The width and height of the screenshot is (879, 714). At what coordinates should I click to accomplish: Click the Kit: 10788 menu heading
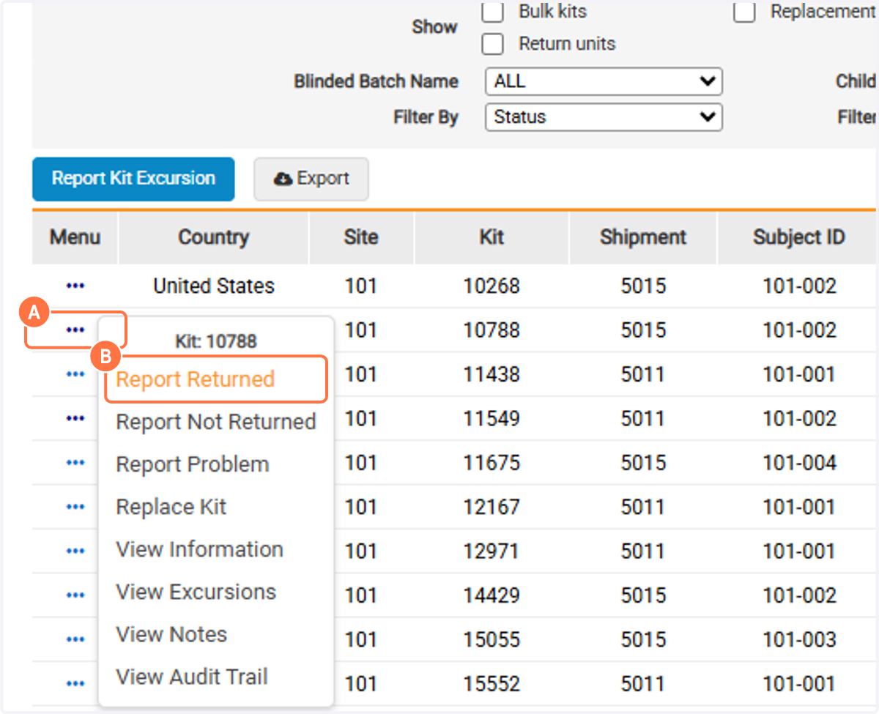[216, 341]
